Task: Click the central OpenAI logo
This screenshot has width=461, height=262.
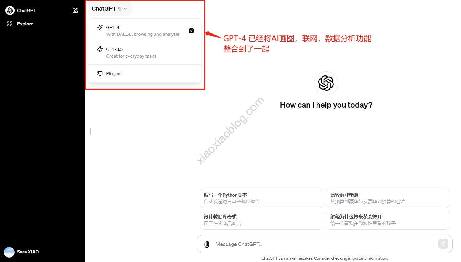Action: pyautogui.click(x=326, y=83)
